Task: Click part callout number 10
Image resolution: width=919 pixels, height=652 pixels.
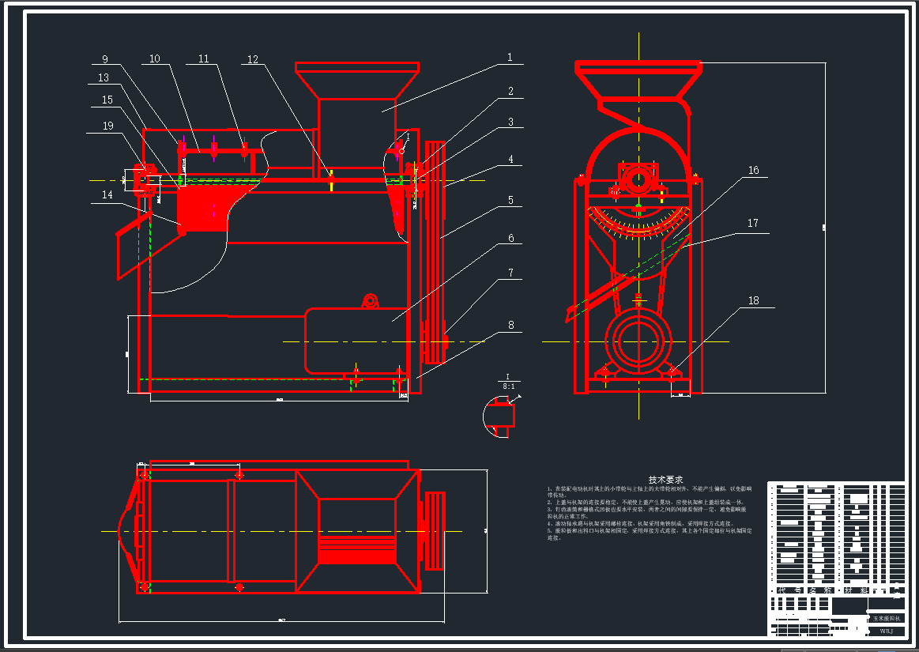Action: 154,58
